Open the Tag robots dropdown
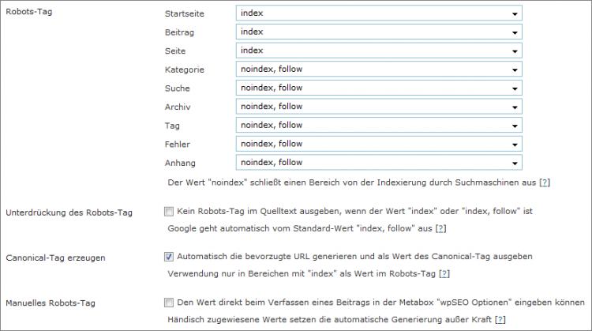The height and width of the screenshot is (331, 592). pos(379,125)
